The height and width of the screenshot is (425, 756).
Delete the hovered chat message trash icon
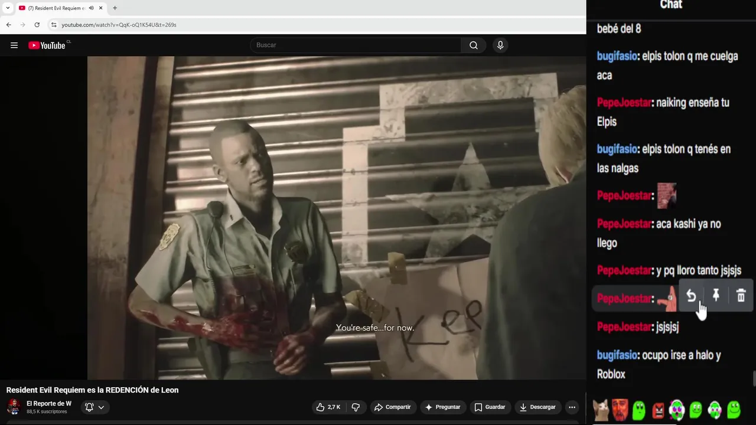click(x=741, y=296)
